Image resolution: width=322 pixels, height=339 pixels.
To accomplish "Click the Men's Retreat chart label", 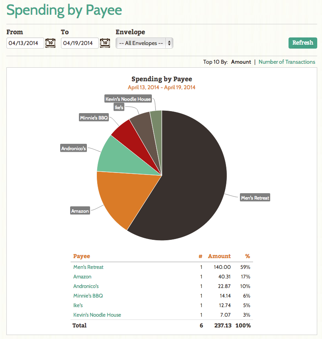I will click(x=255, y=198).
